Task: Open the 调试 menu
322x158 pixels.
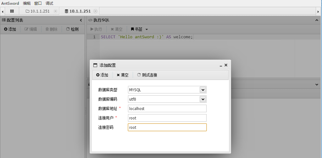Action: pos(49,3)
